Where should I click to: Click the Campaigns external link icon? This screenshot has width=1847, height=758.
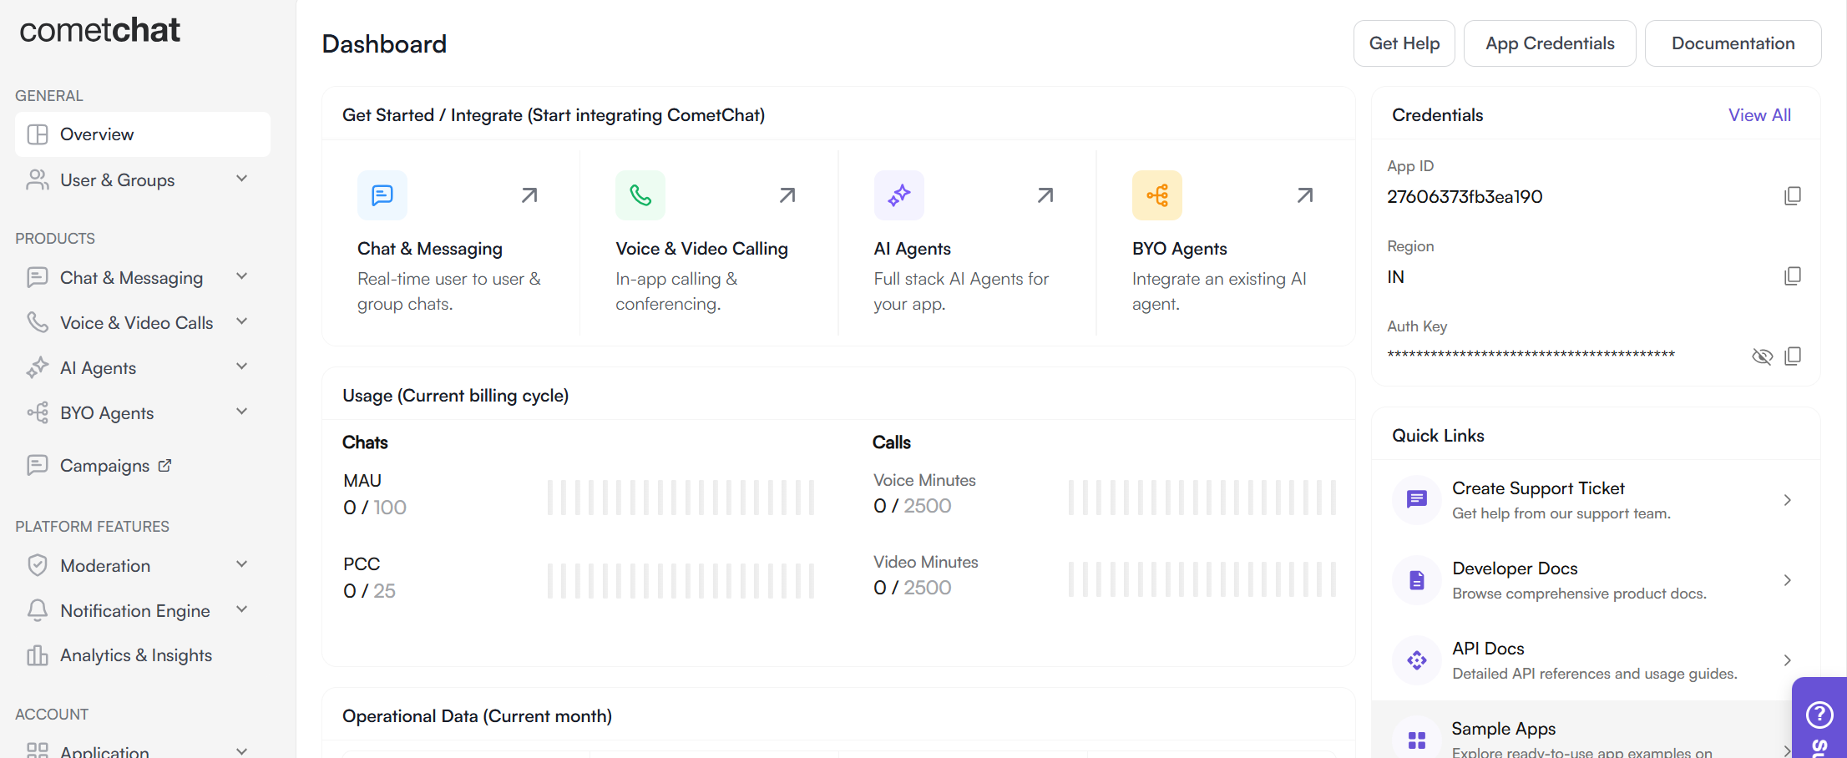(x=164, y=466)
